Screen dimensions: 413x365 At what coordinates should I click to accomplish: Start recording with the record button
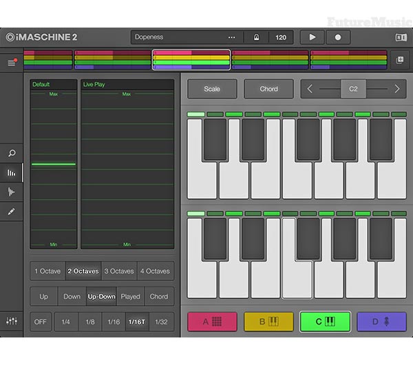(338, 37)
